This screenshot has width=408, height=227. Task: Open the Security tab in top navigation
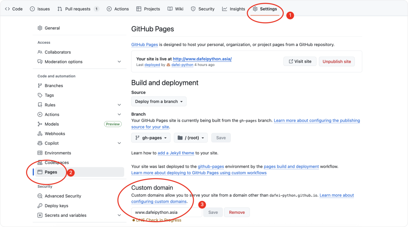(203, 9)
